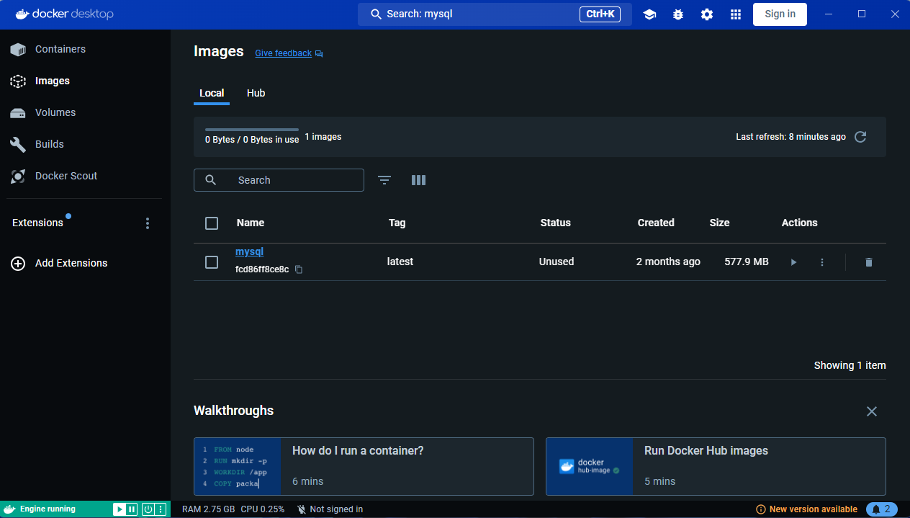Toggle the select-all checkbox in header
Viewport: 910px width, 518px height.
(x=212, y=223)
